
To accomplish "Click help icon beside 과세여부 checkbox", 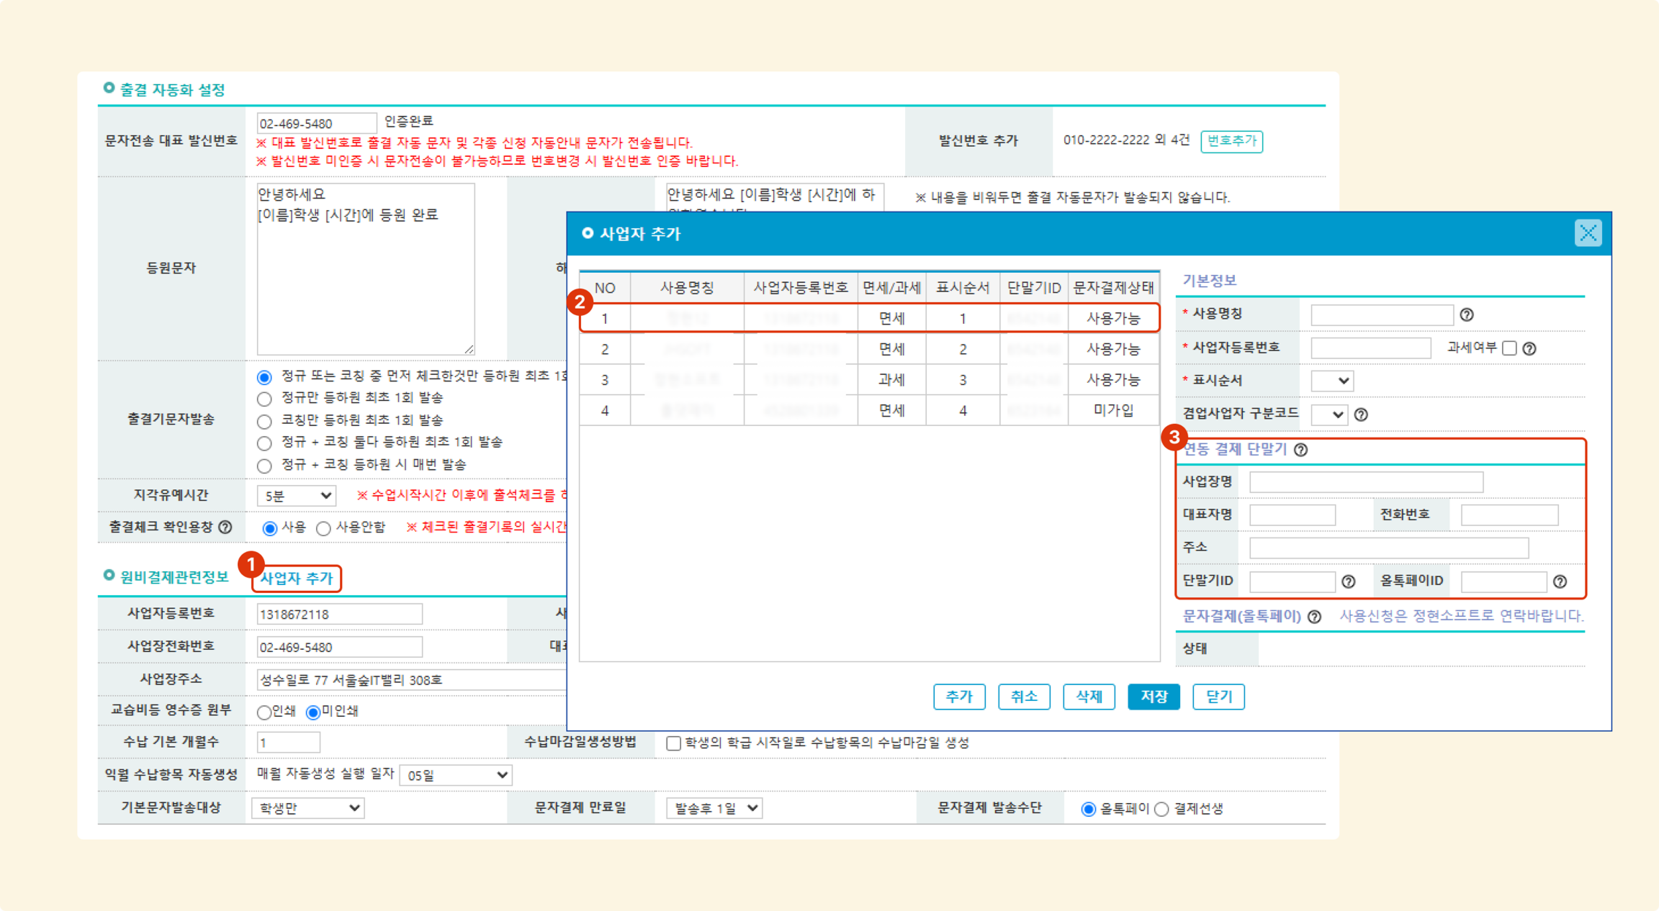I will tap(1529, 348).
